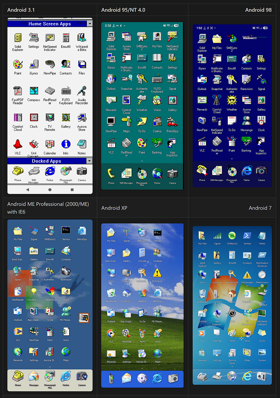Expand Home Screen Apps dropdown arrow
Screen dimensions: 280x398
pyautogui.click(x=90, y=24)
